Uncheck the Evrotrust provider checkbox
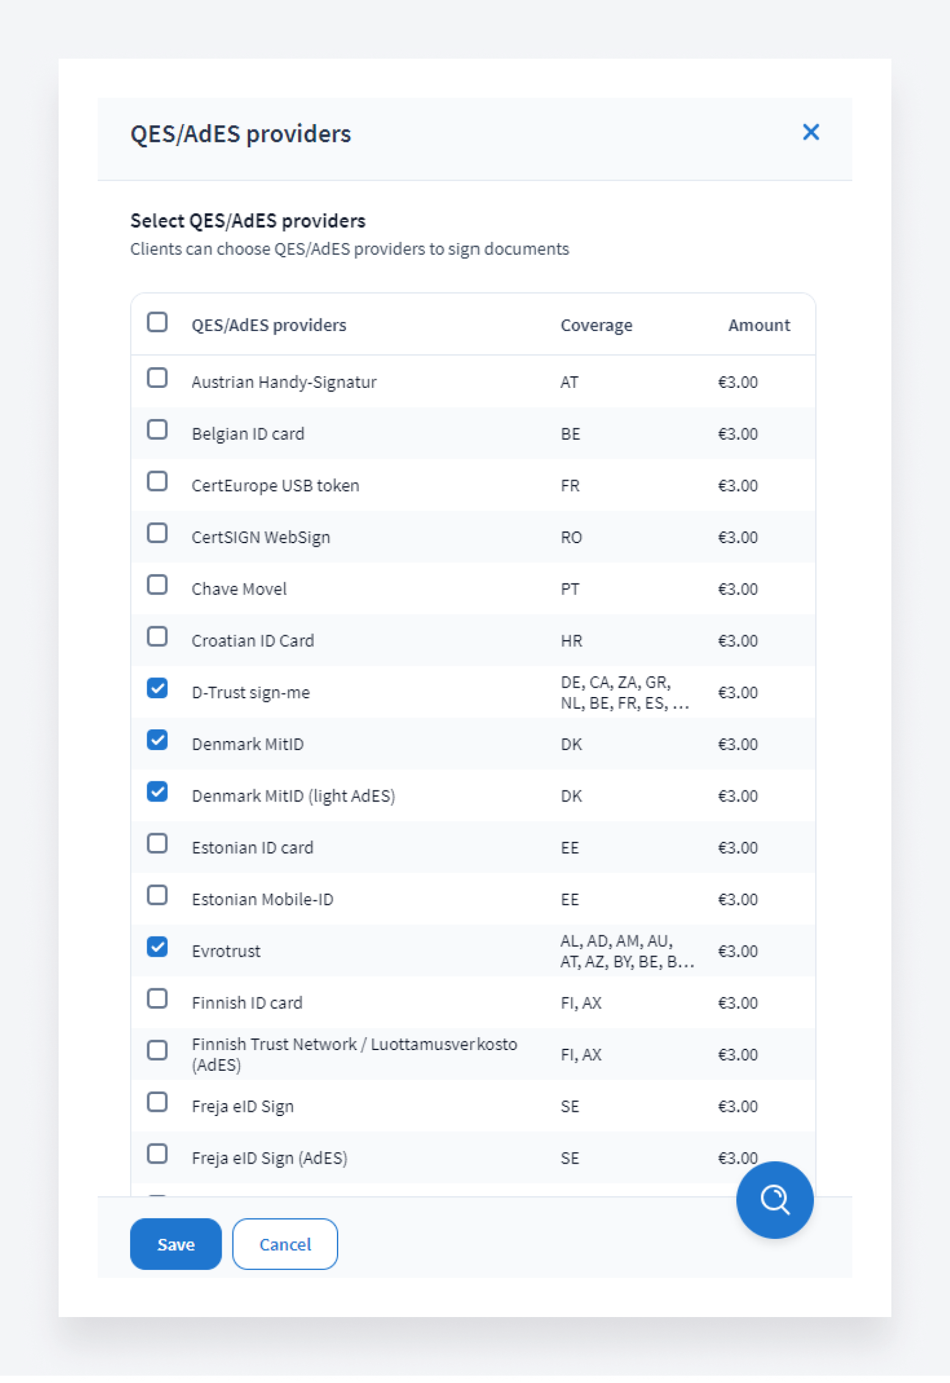 [158, 947]
